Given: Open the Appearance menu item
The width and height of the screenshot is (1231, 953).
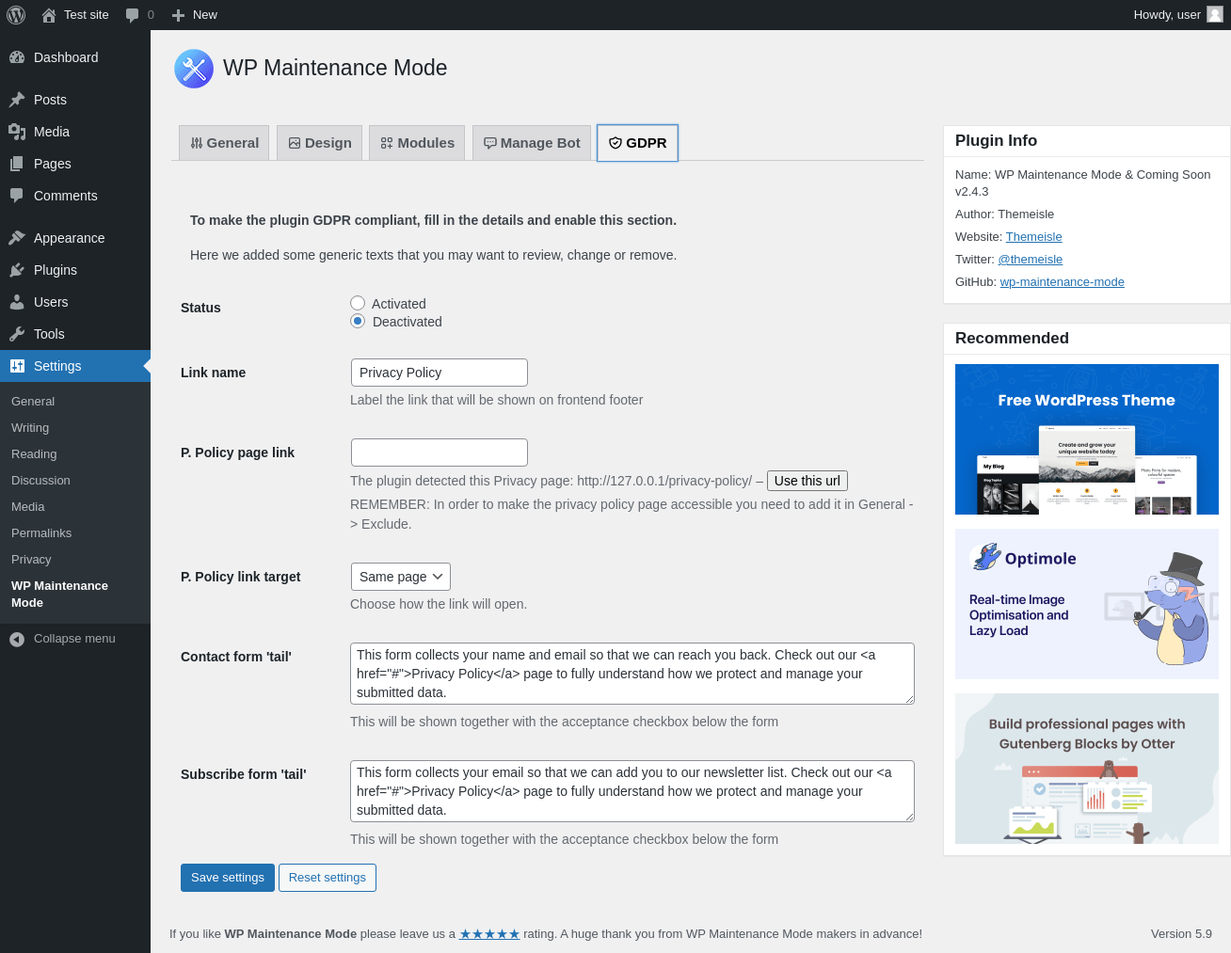Looking at the screenshot, I should (x=75, y=238).
